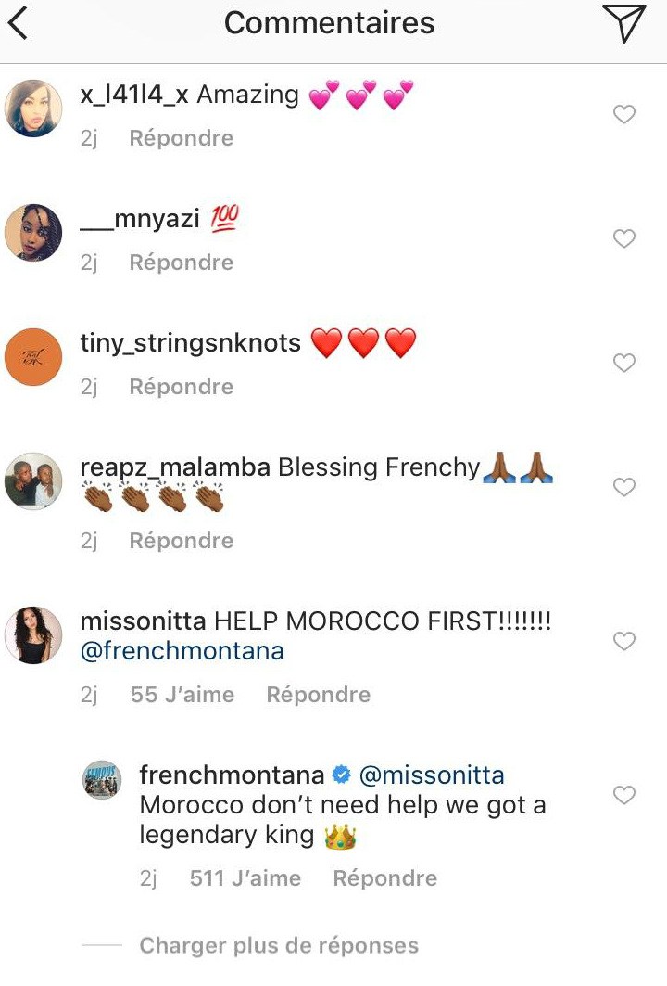Open x_l41l4_x profile picture

click(33, 109)
